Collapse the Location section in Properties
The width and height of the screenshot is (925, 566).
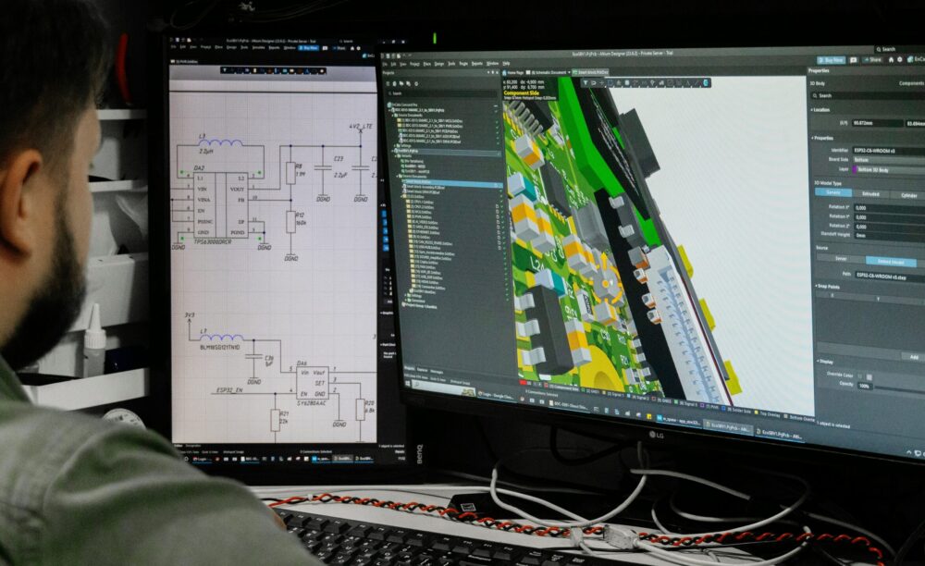pos(812,110)
